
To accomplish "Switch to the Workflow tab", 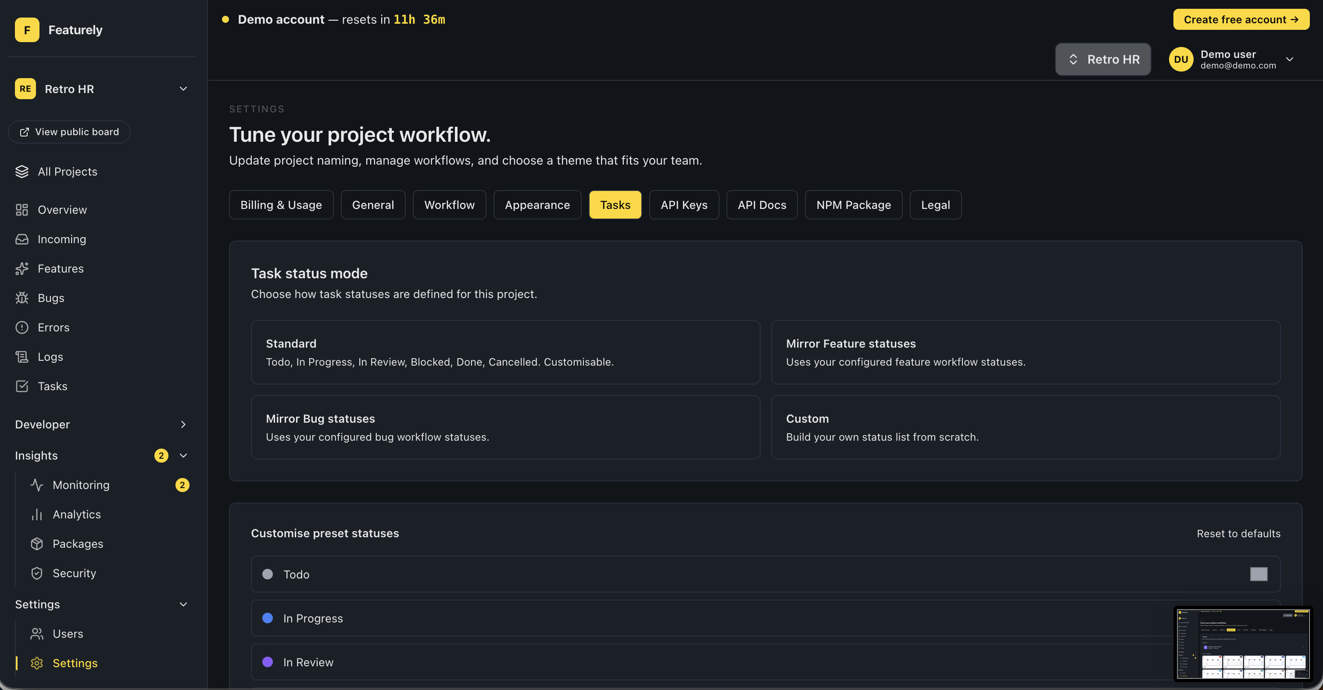I will pyautogui.click(x=449, y=205).
